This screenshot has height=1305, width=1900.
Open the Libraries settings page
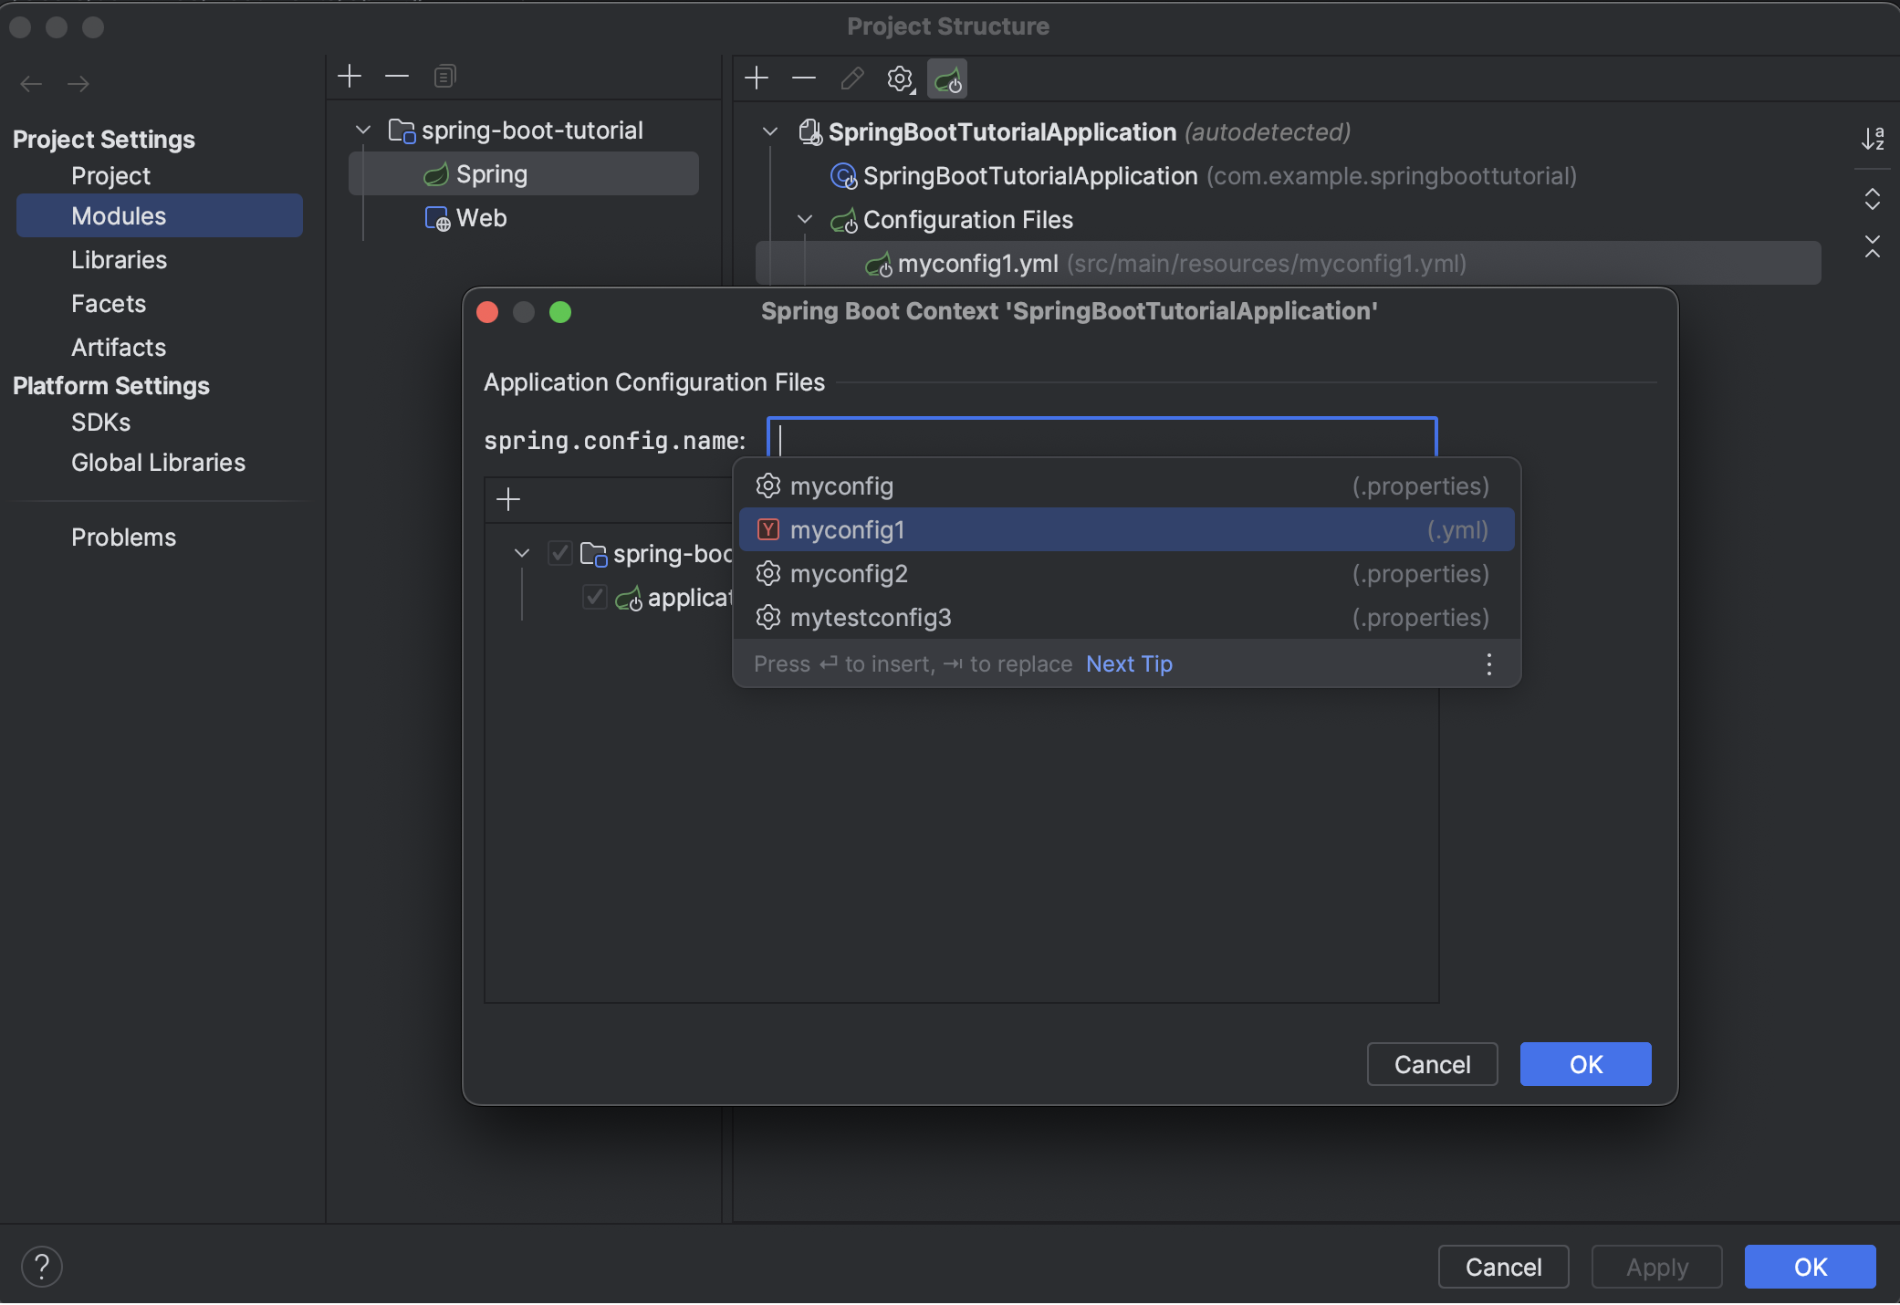pos(119,260)
